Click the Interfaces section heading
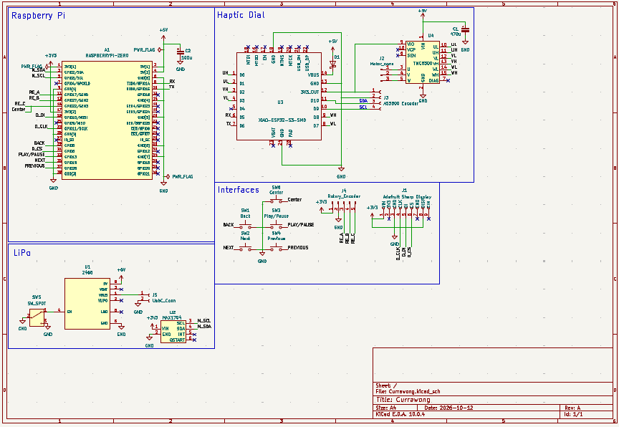The image size is (619, 427). (x=238, y=190)
